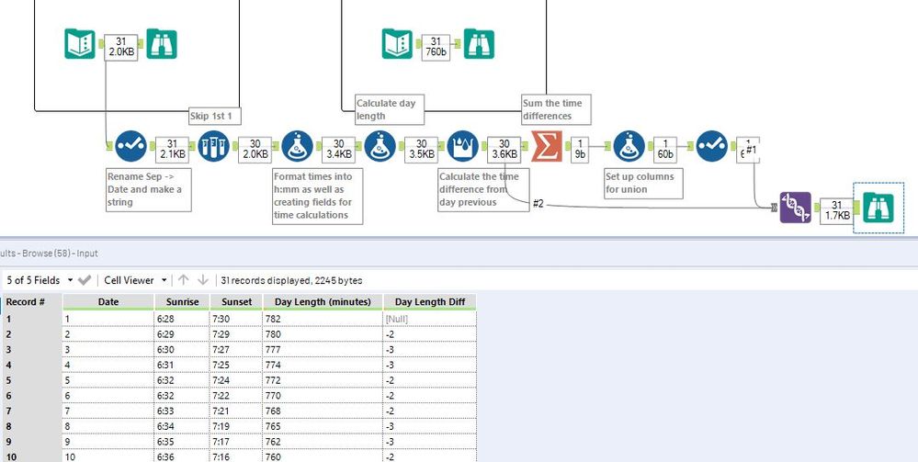The image size is (918, 462).
Task: Click the up arrow in Results toolbar
Action: [183, 280]
